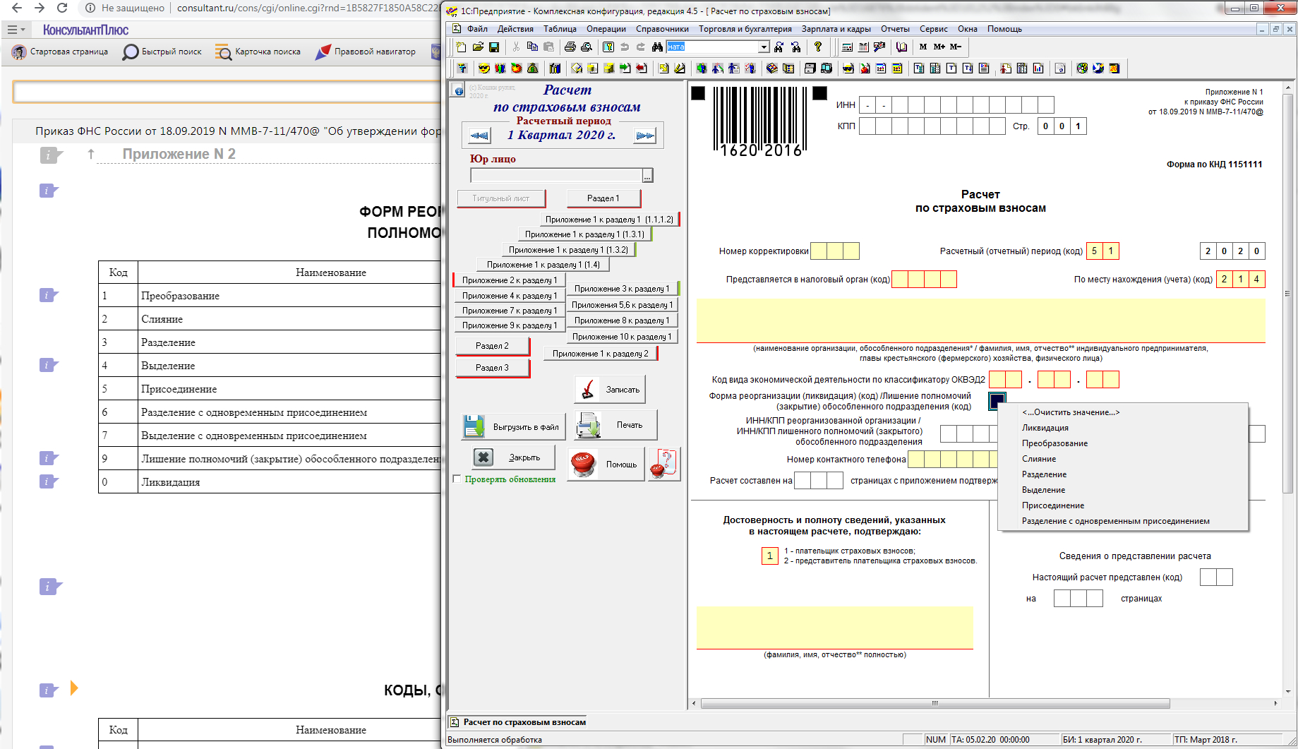Click the binoculars Find icon in the toolbar
The image size is (1298, 749).
coord(657,47)
